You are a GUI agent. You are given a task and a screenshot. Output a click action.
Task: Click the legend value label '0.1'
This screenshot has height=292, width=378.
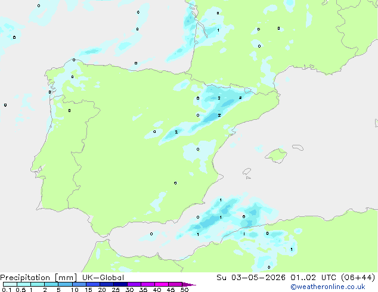[x=7, y=290]
